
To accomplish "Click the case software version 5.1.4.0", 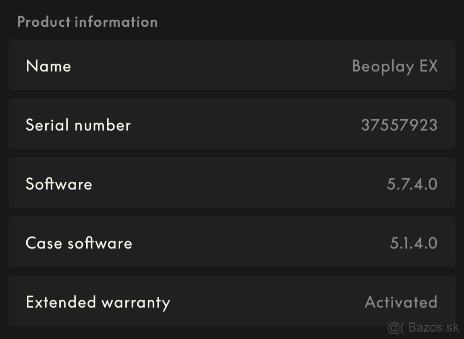I will [x=413, y=243].
